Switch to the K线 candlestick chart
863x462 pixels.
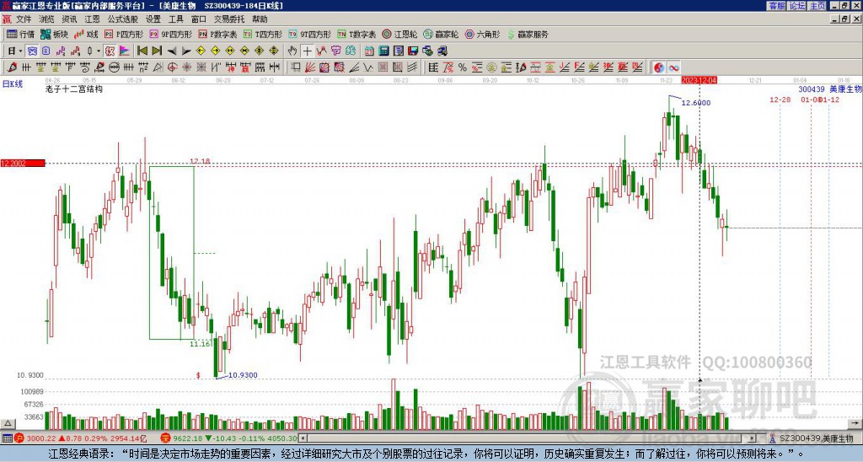click(x=86, y=34)
